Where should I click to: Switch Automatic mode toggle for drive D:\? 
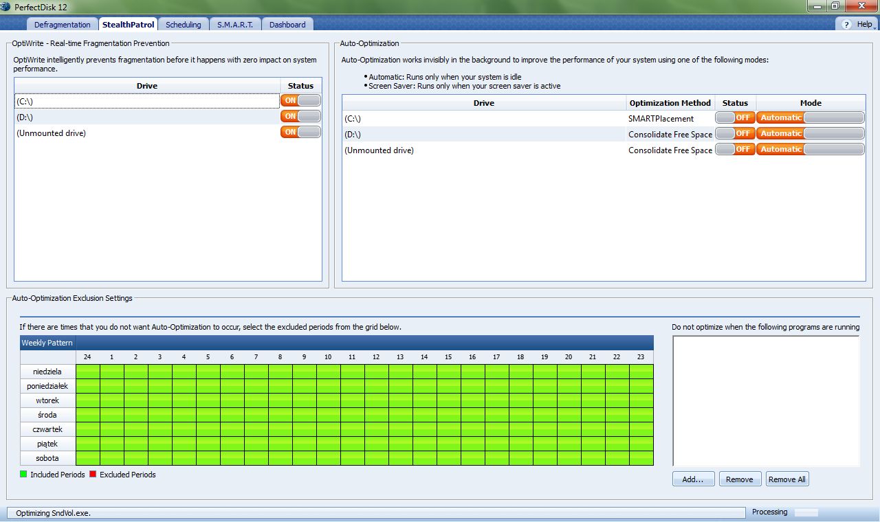coord(811,133)
